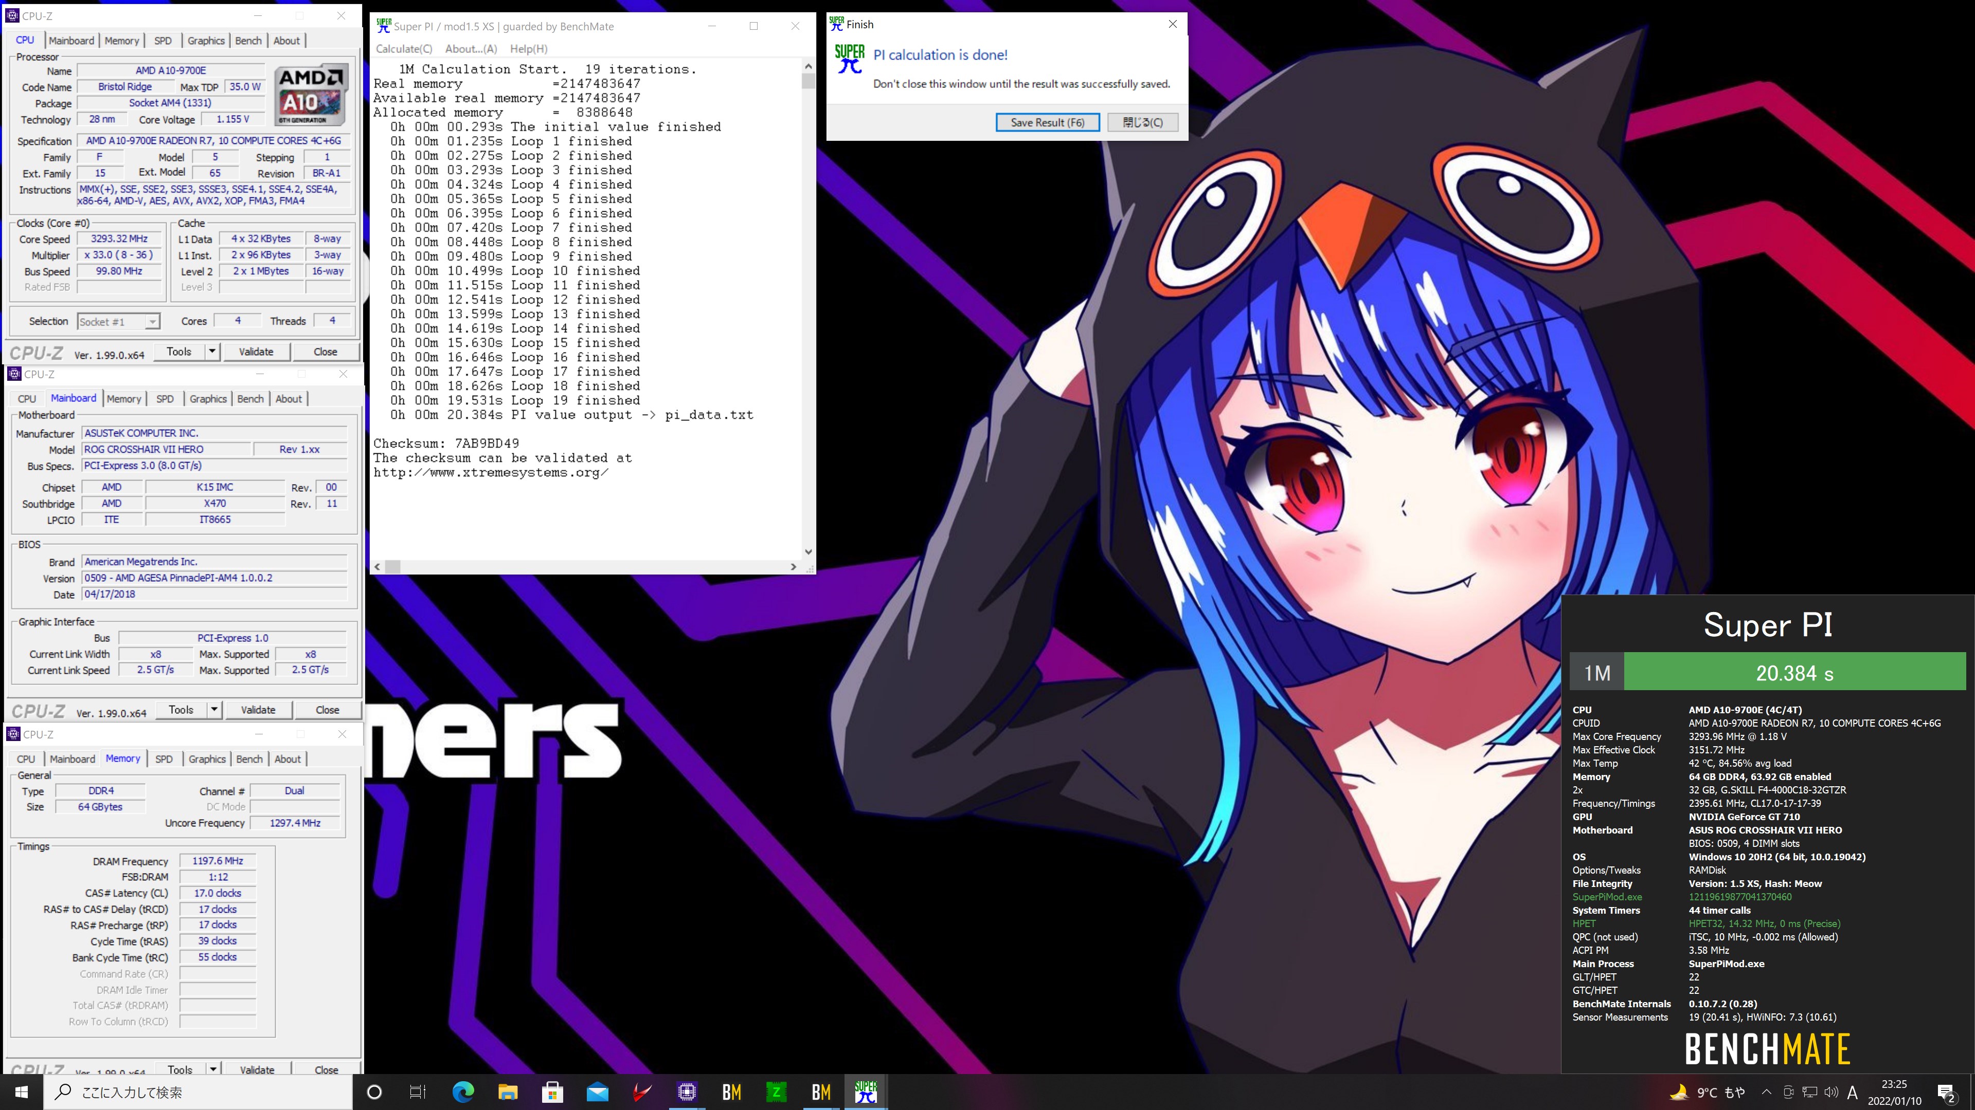Click the Cortana circle icon
The image size is (1975, 1110).
374,1091
